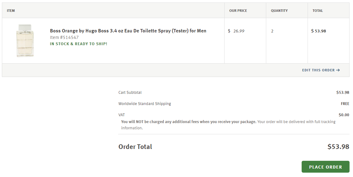Viewport: 353px width, 177px height.
Task: Click the TOTAL column header
Action: click(317, 11)
